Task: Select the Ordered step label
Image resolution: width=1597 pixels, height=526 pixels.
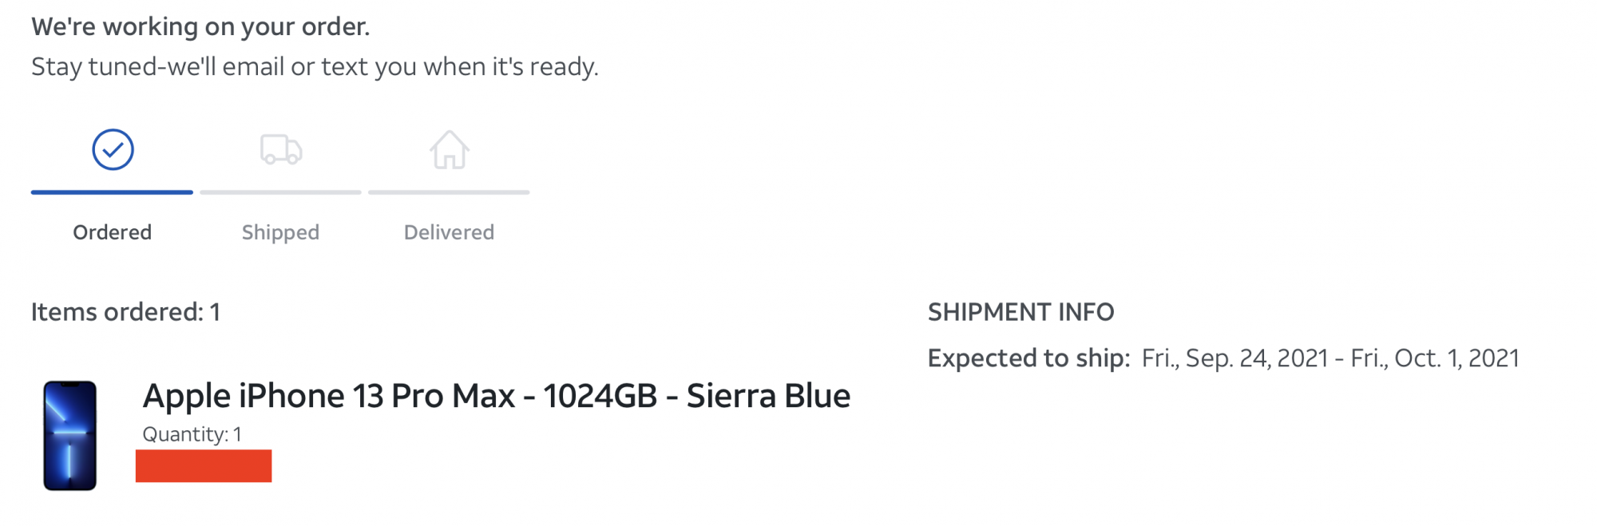Action: pyautogui.click(x=113, y=232)
